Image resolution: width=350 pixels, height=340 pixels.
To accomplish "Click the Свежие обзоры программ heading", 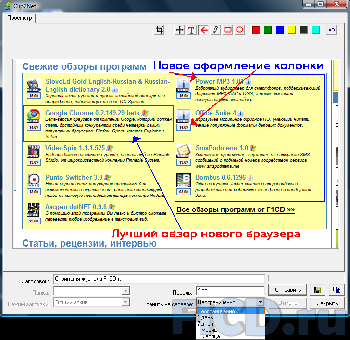I will point(84,66).
